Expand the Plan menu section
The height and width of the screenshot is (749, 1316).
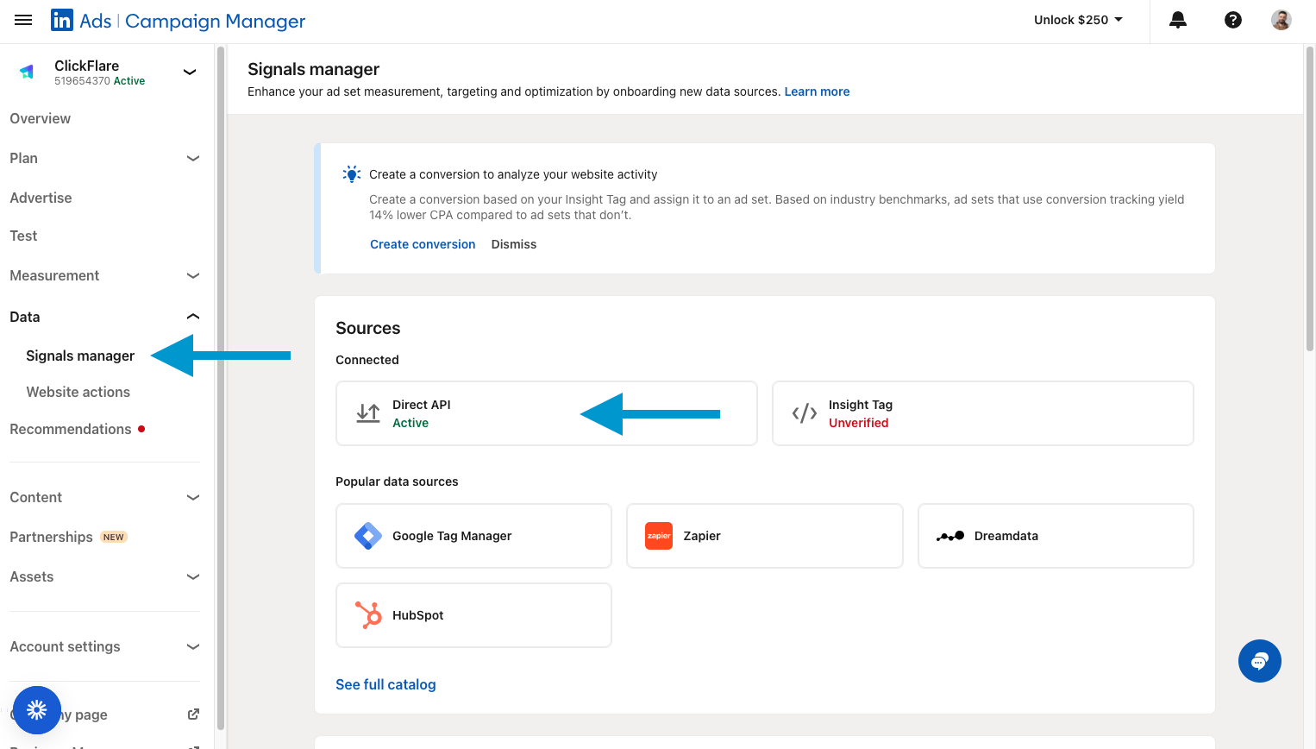(x=192, y=158)
